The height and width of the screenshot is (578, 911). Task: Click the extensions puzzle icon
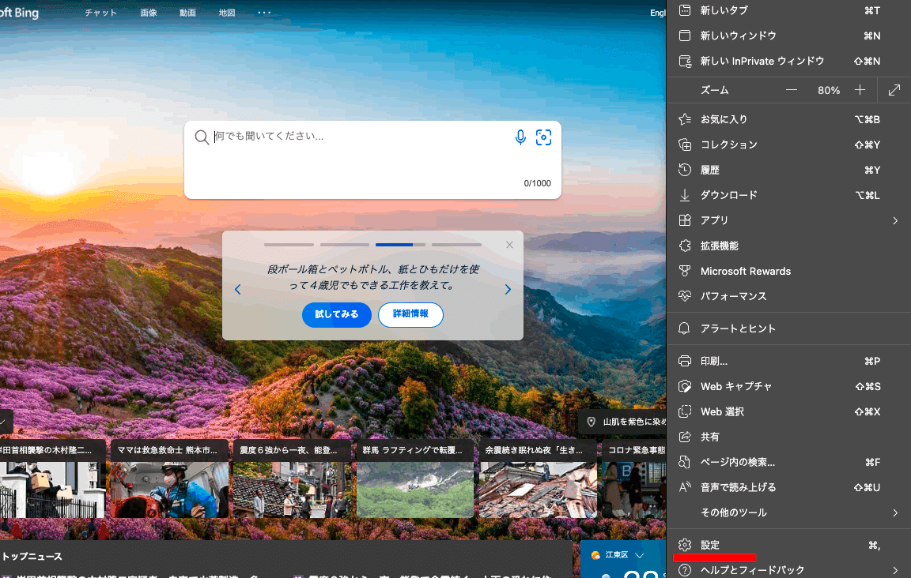(685, 246)
